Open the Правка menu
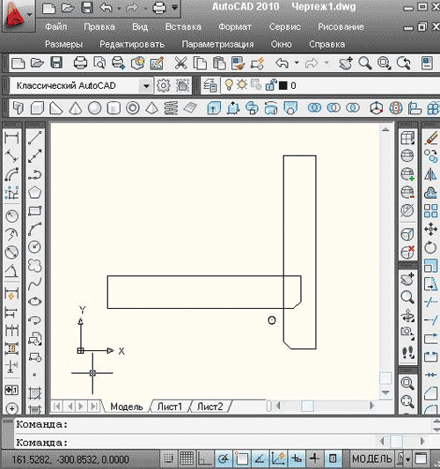The height and width of the screenshot is (469, 440). click(99, 26)
